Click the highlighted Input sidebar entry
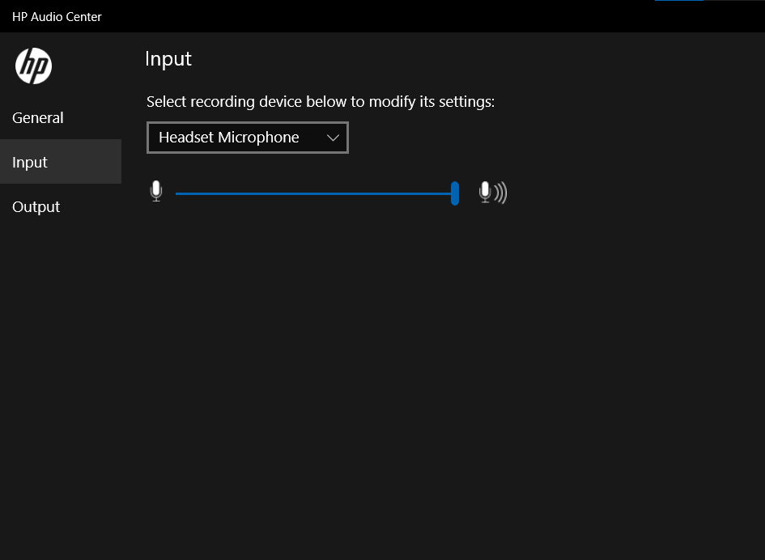Screen dimensions: 765x560 [x=29, y=162]
